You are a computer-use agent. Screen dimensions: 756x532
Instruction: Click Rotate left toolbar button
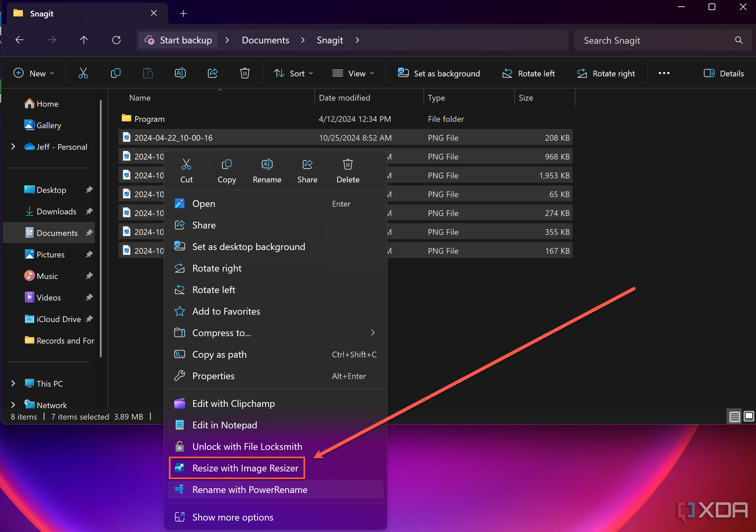(529, 73)
